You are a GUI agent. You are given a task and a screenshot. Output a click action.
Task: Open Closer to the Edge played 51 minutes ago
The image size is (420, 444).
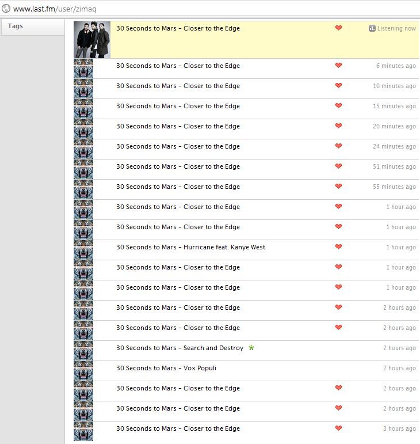[212, 166]
